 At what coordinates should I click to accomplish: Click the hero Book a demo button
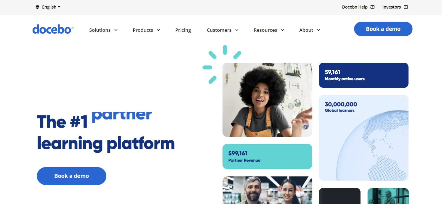coord(72,176)
